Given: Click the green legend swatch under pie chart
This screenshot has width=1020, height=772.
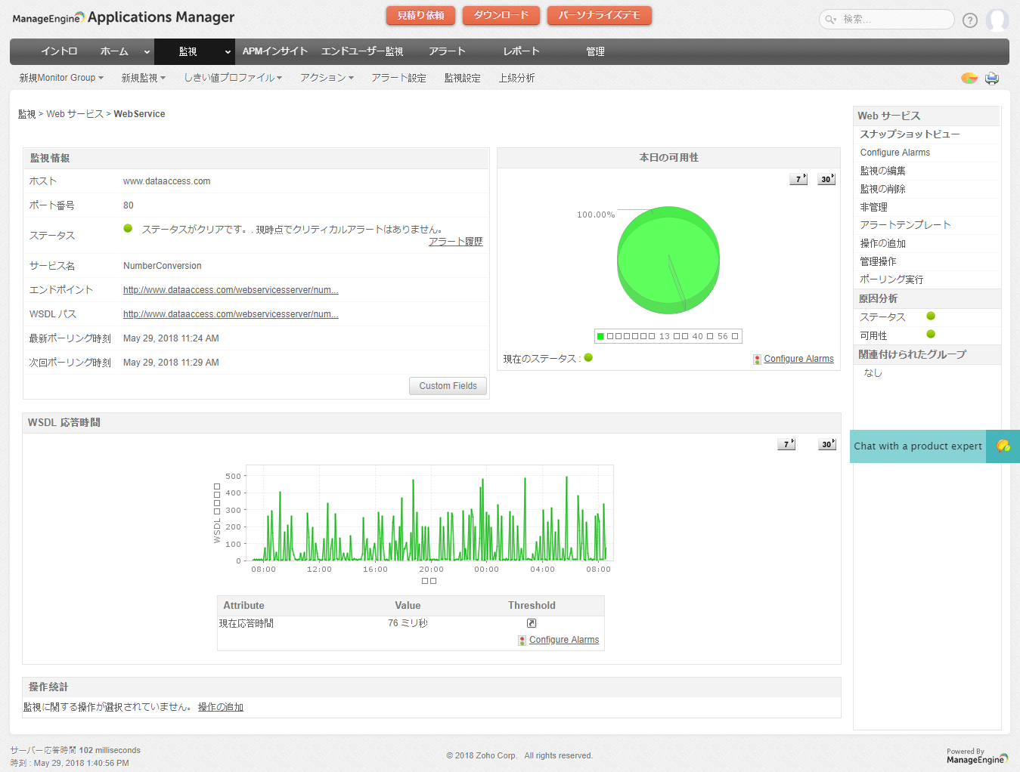Looking at the screenshot, I should [x=600, y=336].
